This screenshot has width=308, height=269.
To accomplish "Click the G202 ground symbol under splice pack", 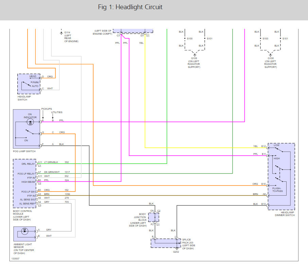I will [177, 249].
